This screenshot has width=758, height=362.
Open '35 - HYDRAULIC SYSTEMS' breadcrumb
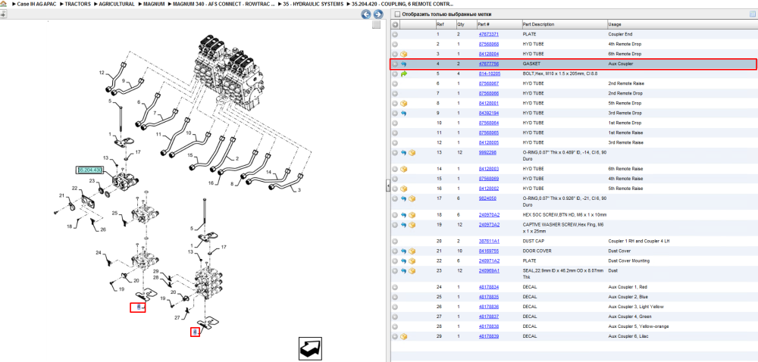pyautogui.click(x=313, y=4)
